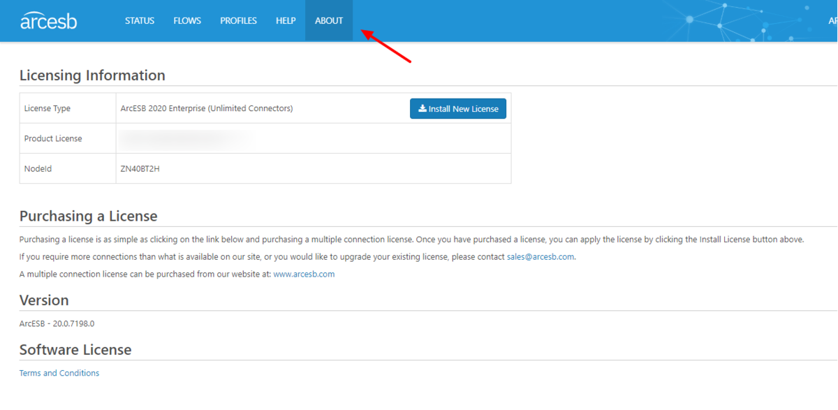Click the arcesb logo

click(x=48, y=20)
